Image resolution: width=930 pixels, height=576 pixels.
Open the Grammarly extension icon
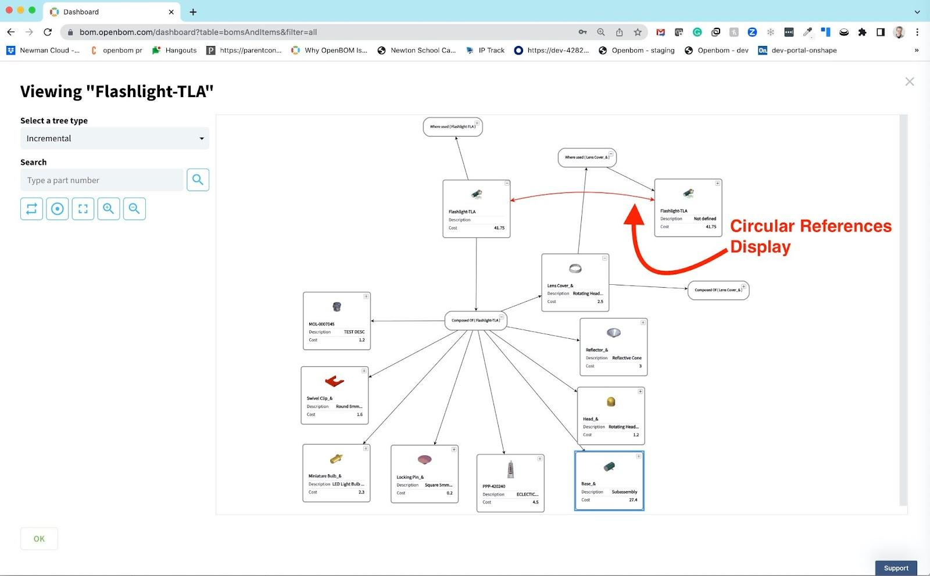[x=697, y=32]
